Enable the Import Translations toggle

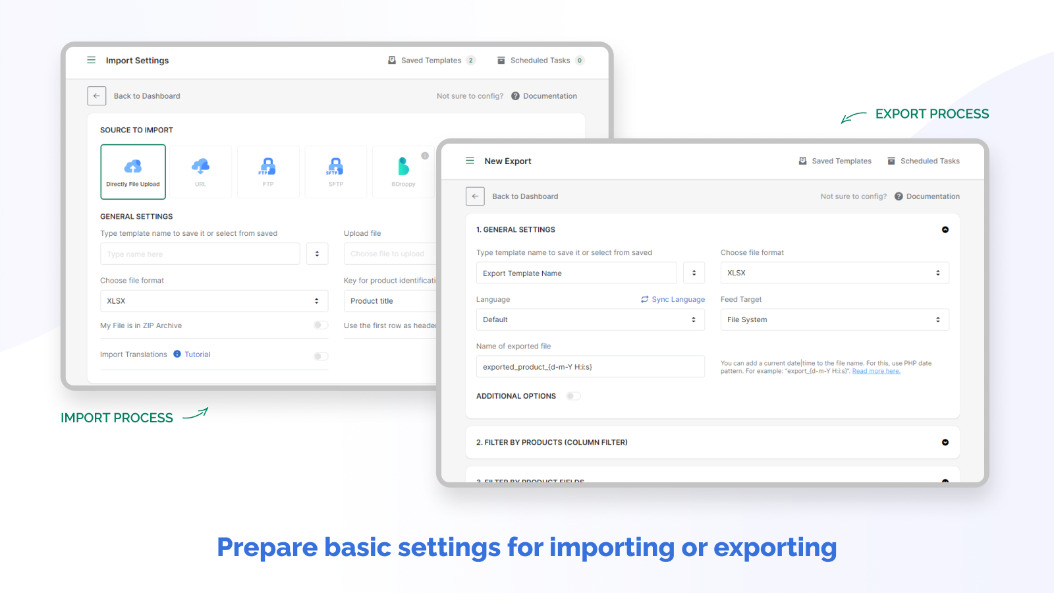click(321, 356)
